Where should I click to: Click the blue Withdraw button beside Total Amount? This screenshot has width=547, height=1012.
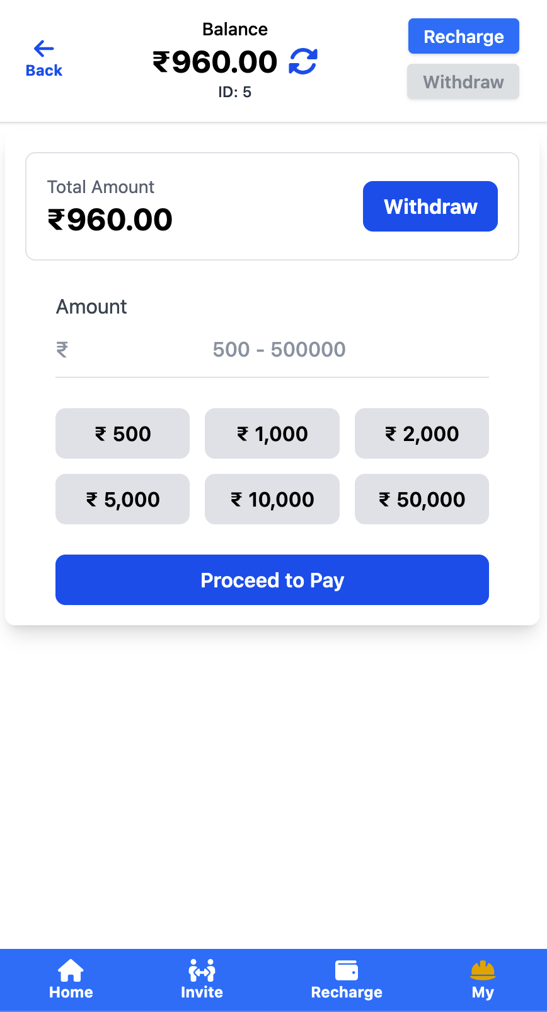(430, 206)
